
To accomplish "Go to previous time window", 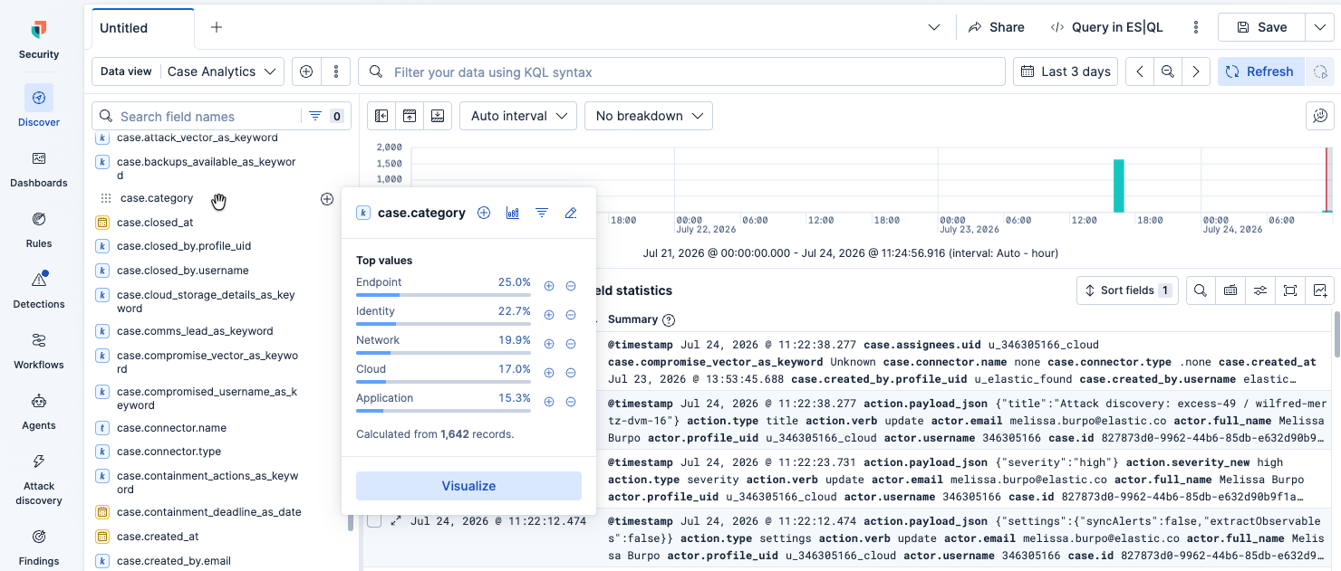I will coord(1140,71).
